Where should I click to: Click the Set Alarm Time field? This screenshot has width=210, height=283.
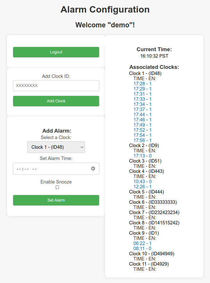tap(56, 169)
